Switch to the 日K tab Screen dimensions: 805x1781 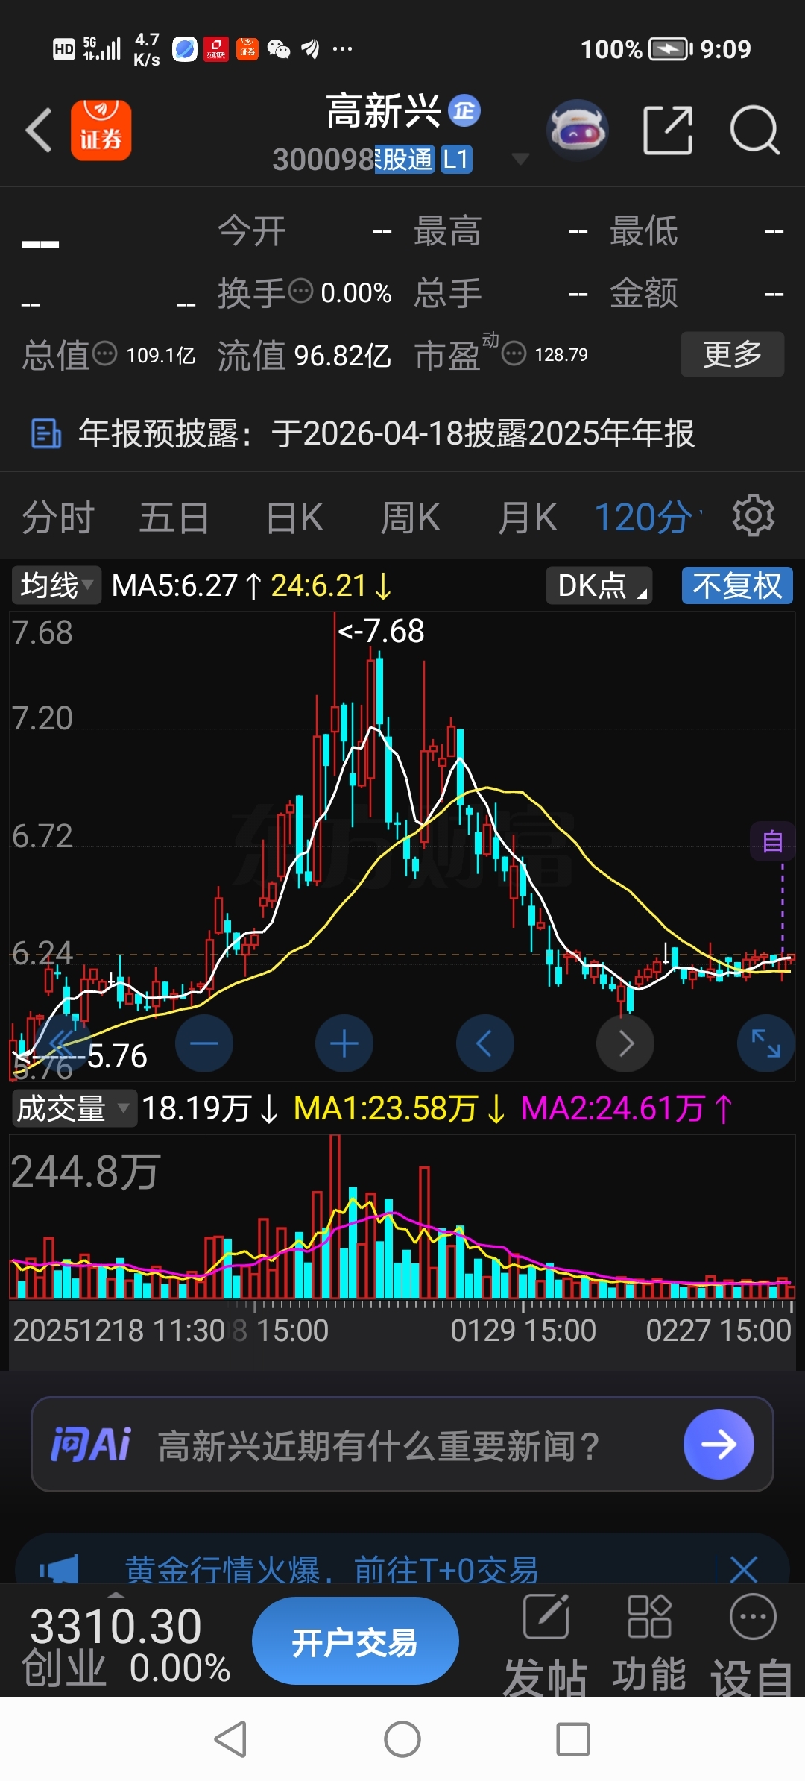295,517
